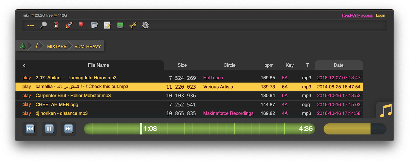Click bpm value 144.87

[268, 104]
